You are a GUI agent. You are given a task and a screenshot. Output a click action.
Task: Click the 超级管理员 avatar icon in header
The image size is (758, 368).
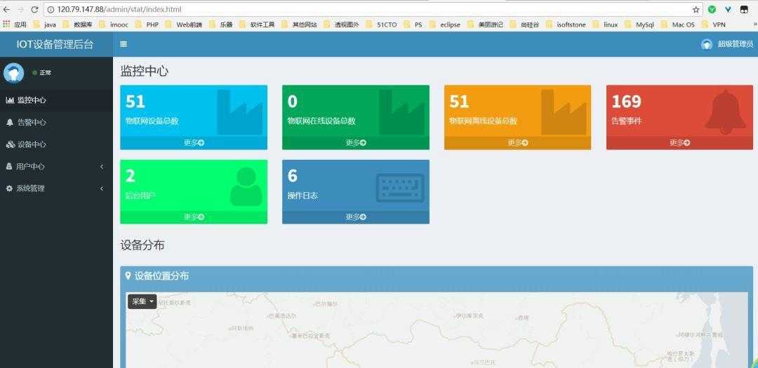pyautogui.click(x=706, y=44)
